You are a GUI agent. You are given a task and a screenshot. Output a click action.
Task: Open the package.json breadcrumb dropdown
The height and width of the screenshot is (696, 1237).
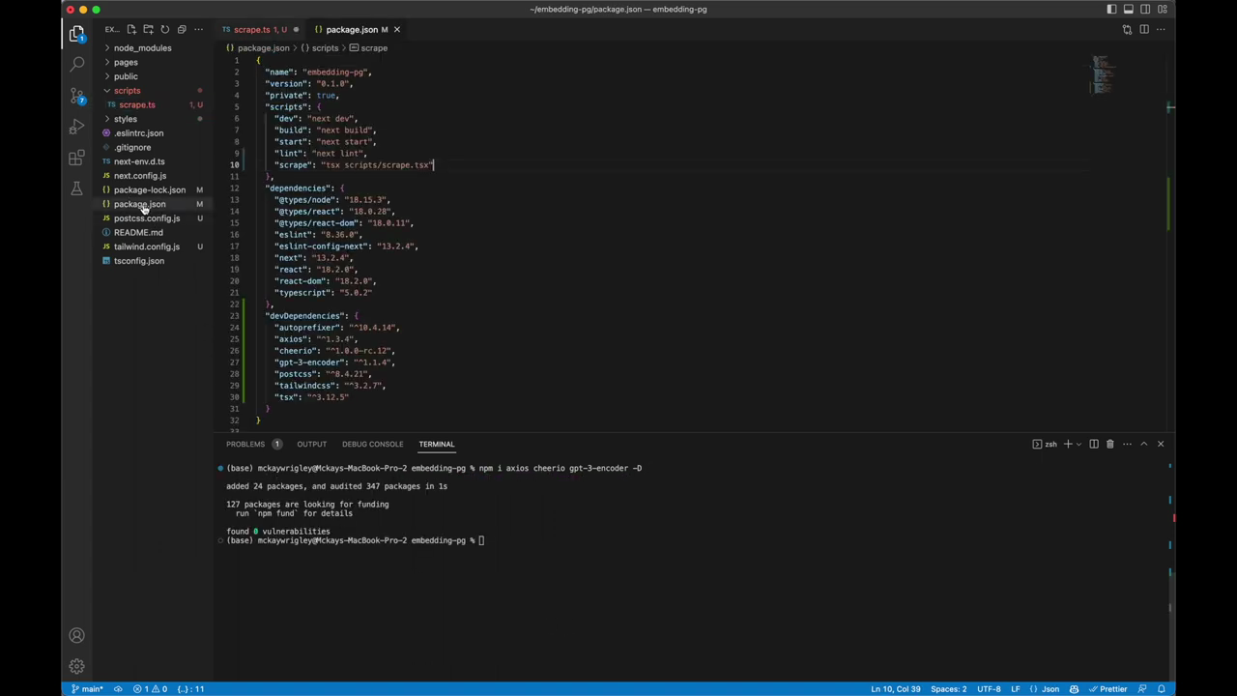258,48
